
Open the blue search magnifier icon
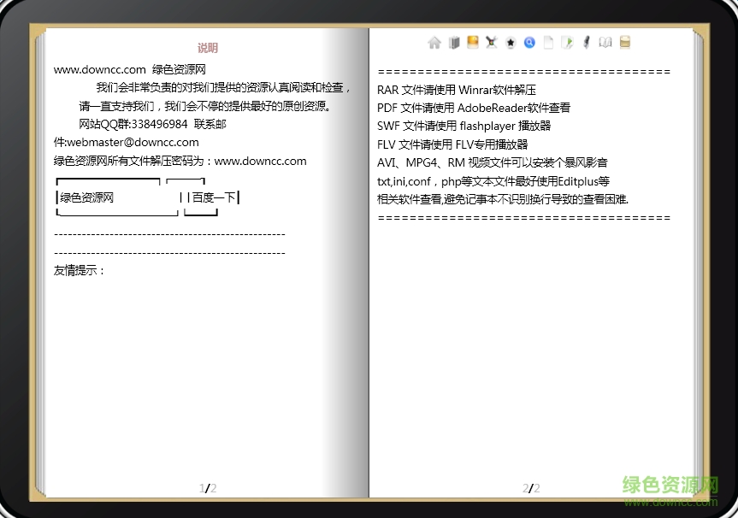tap(528, 42)
